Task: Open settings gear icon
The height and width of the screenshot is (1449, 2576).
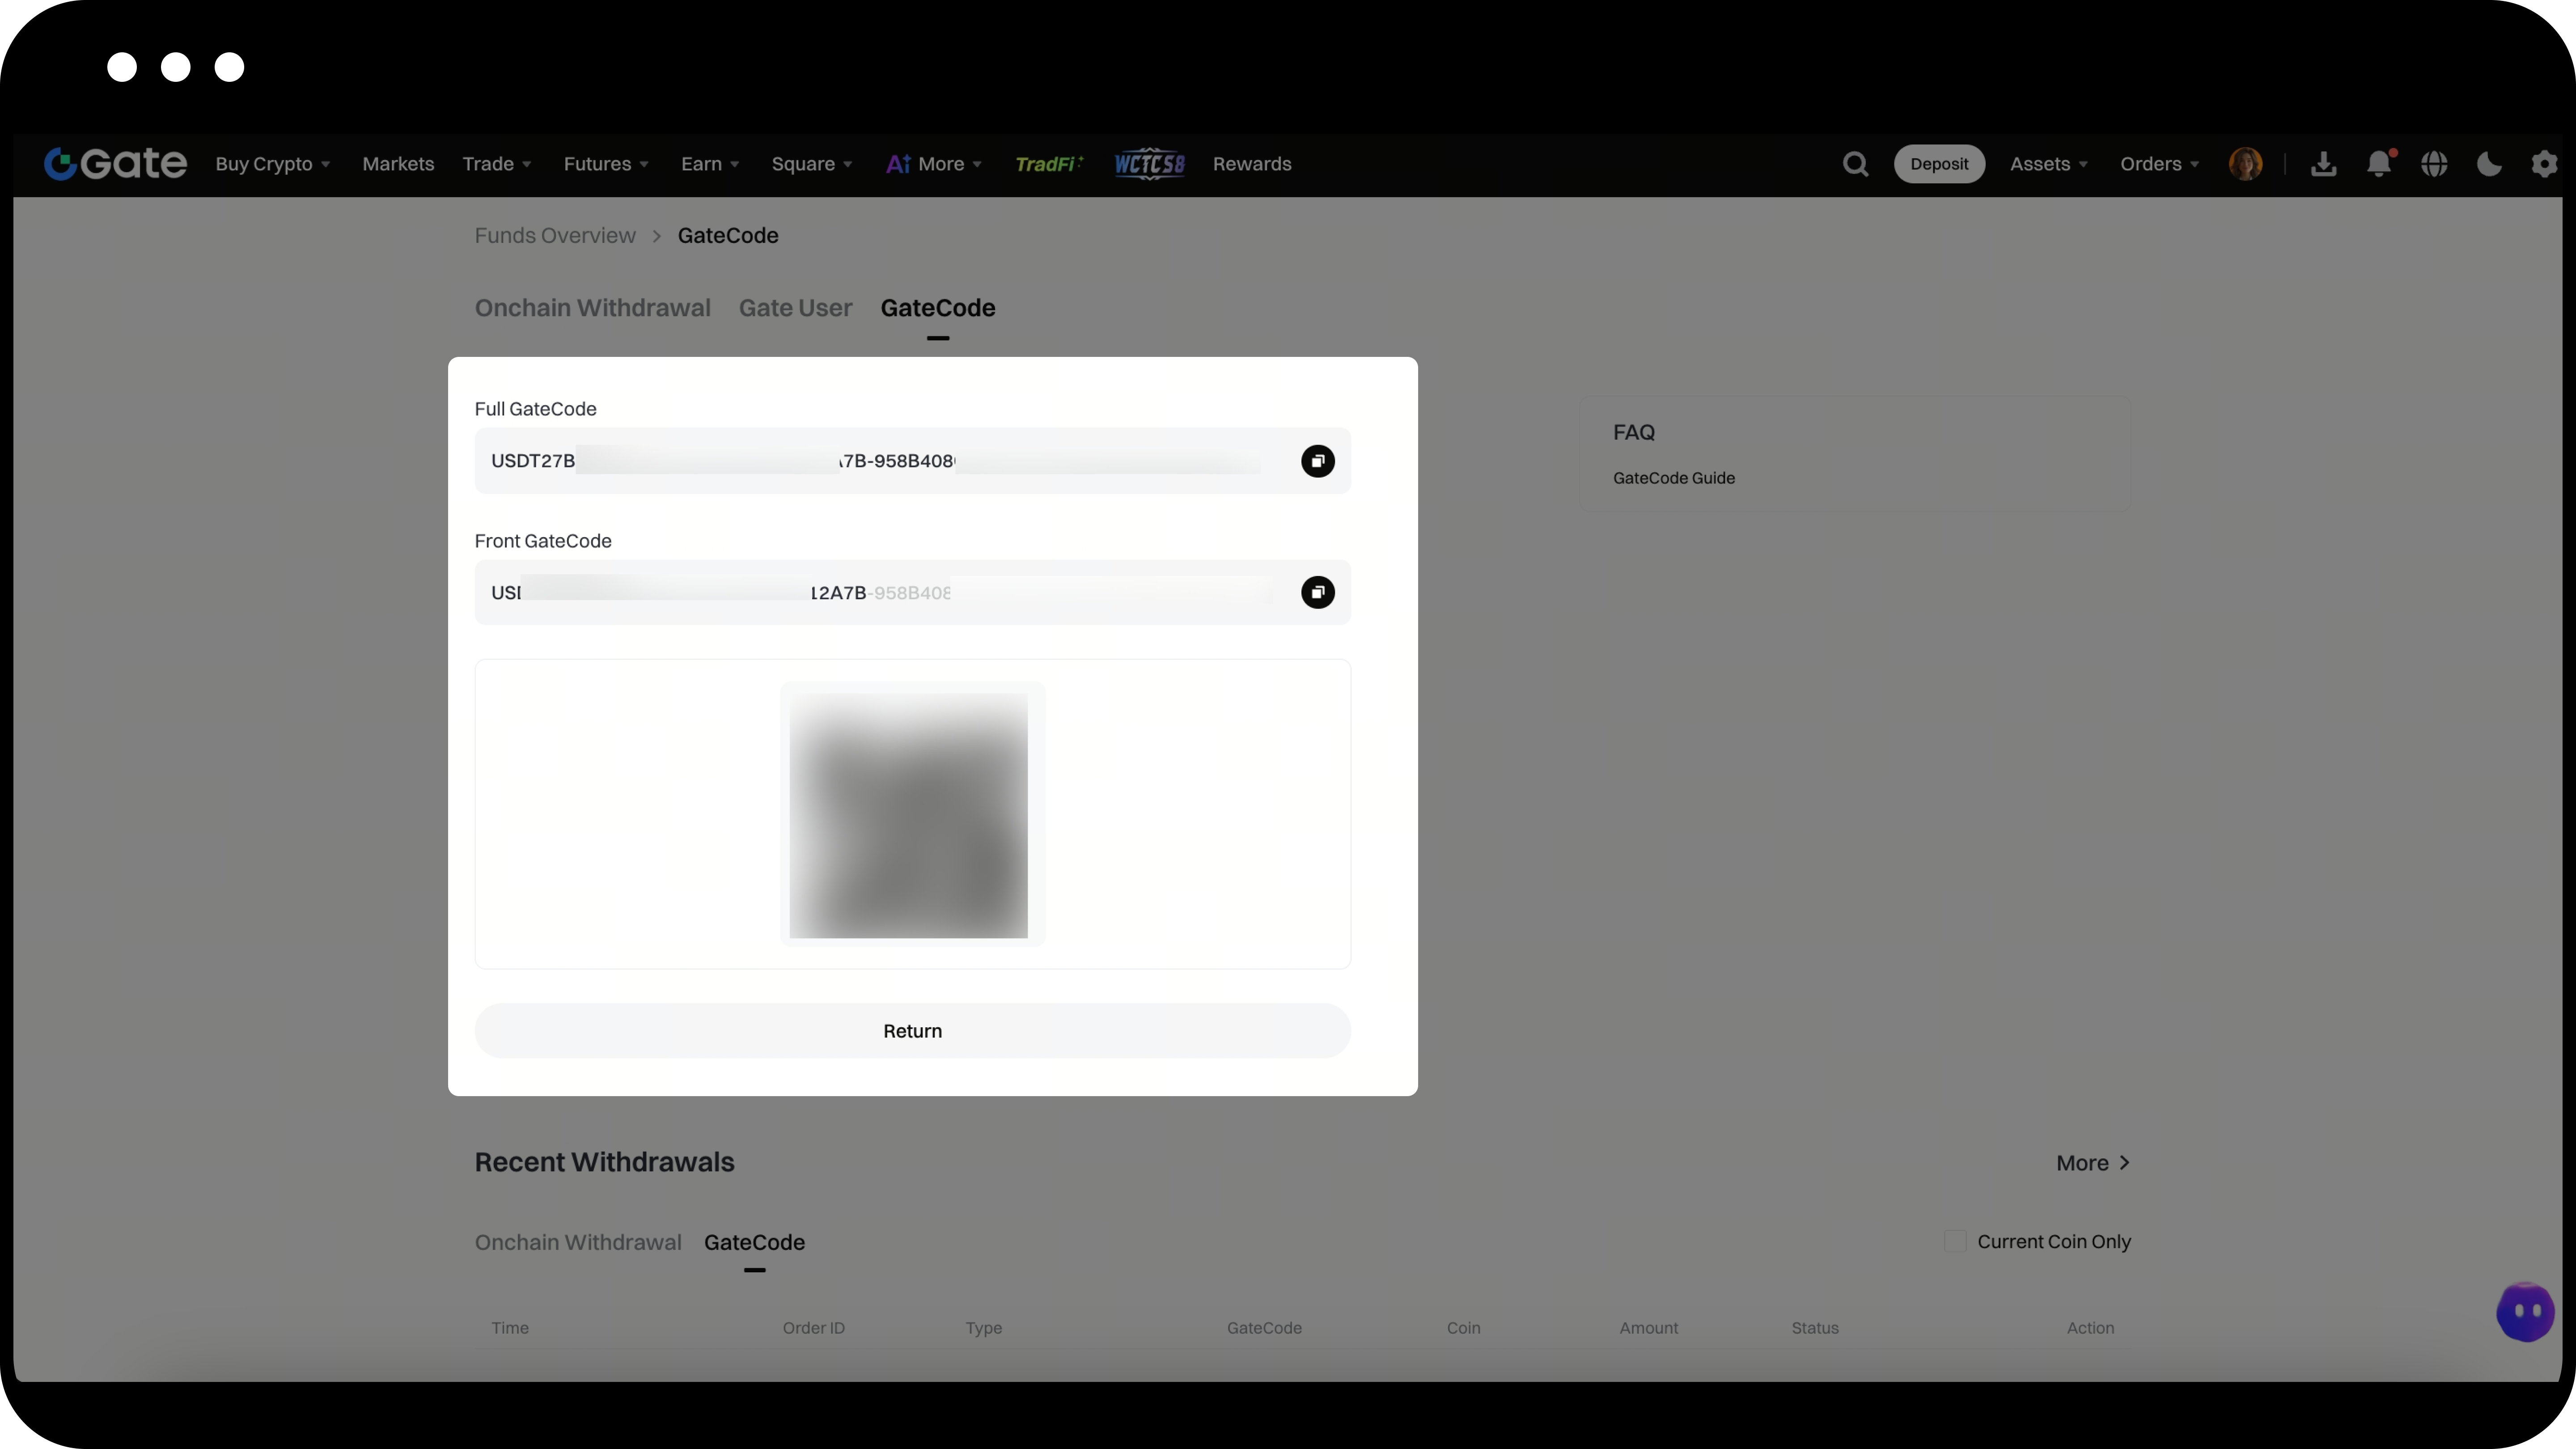Action: pyautogui.click(x=2544, y=164)
